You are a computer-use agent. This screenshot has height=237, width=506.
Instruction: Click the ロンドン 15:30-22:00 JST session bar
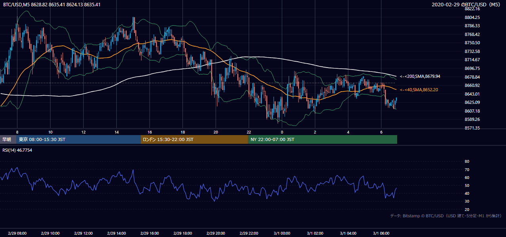point(194,139)
